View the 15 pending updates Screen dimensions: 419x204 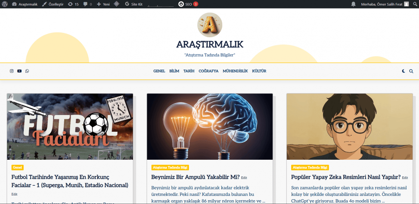73,4
